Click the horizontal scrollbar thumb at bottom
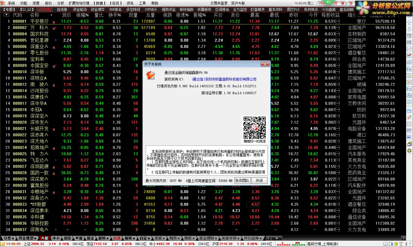 tap(276, 238)
